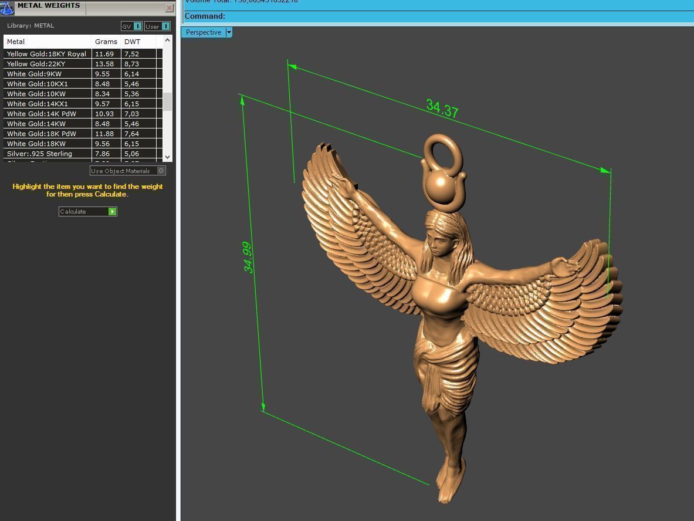Click the 7.86 grams silver value

tap(102, 154)
